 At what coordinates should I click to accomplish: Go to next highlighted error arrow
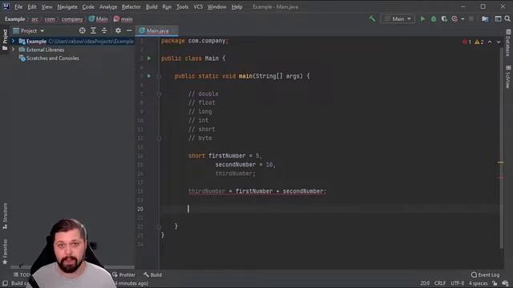499,42
